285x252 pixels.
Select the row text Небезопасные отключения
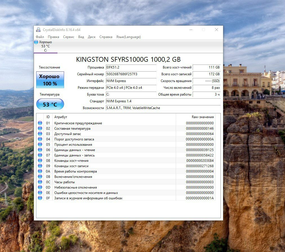pyautogui.click(x=75, y=187)
